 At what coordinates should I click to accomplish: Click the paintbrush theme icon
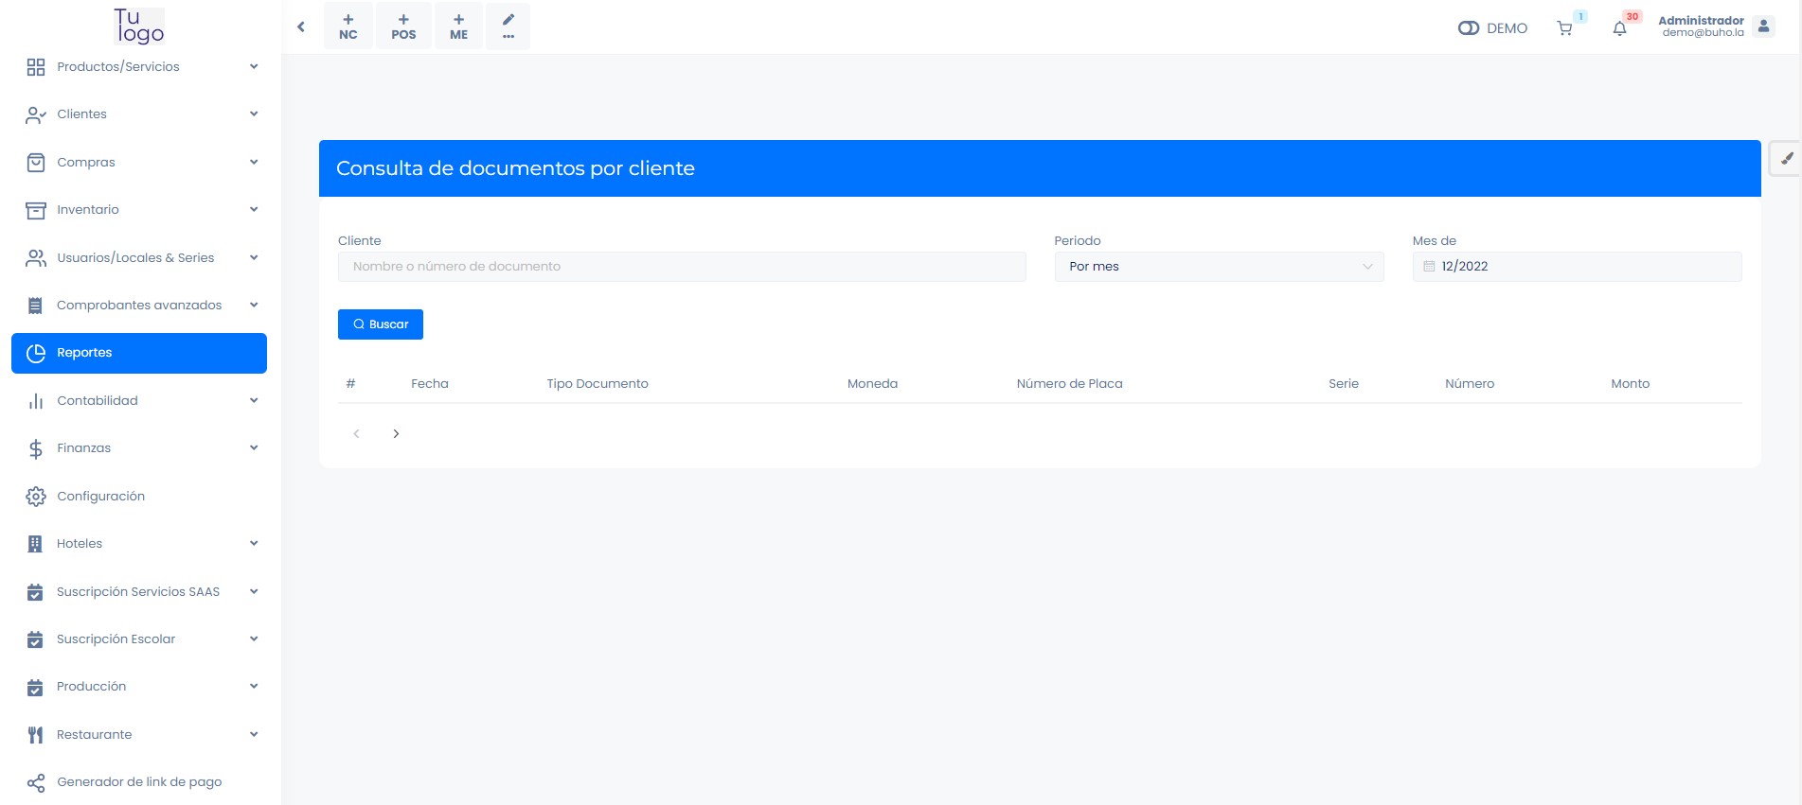pos(1786,159)
